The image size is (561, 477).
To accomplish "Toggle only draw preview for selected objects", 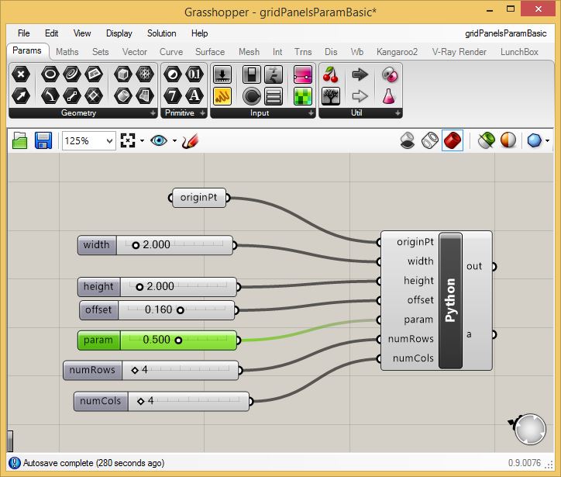I will pos(486,140).
